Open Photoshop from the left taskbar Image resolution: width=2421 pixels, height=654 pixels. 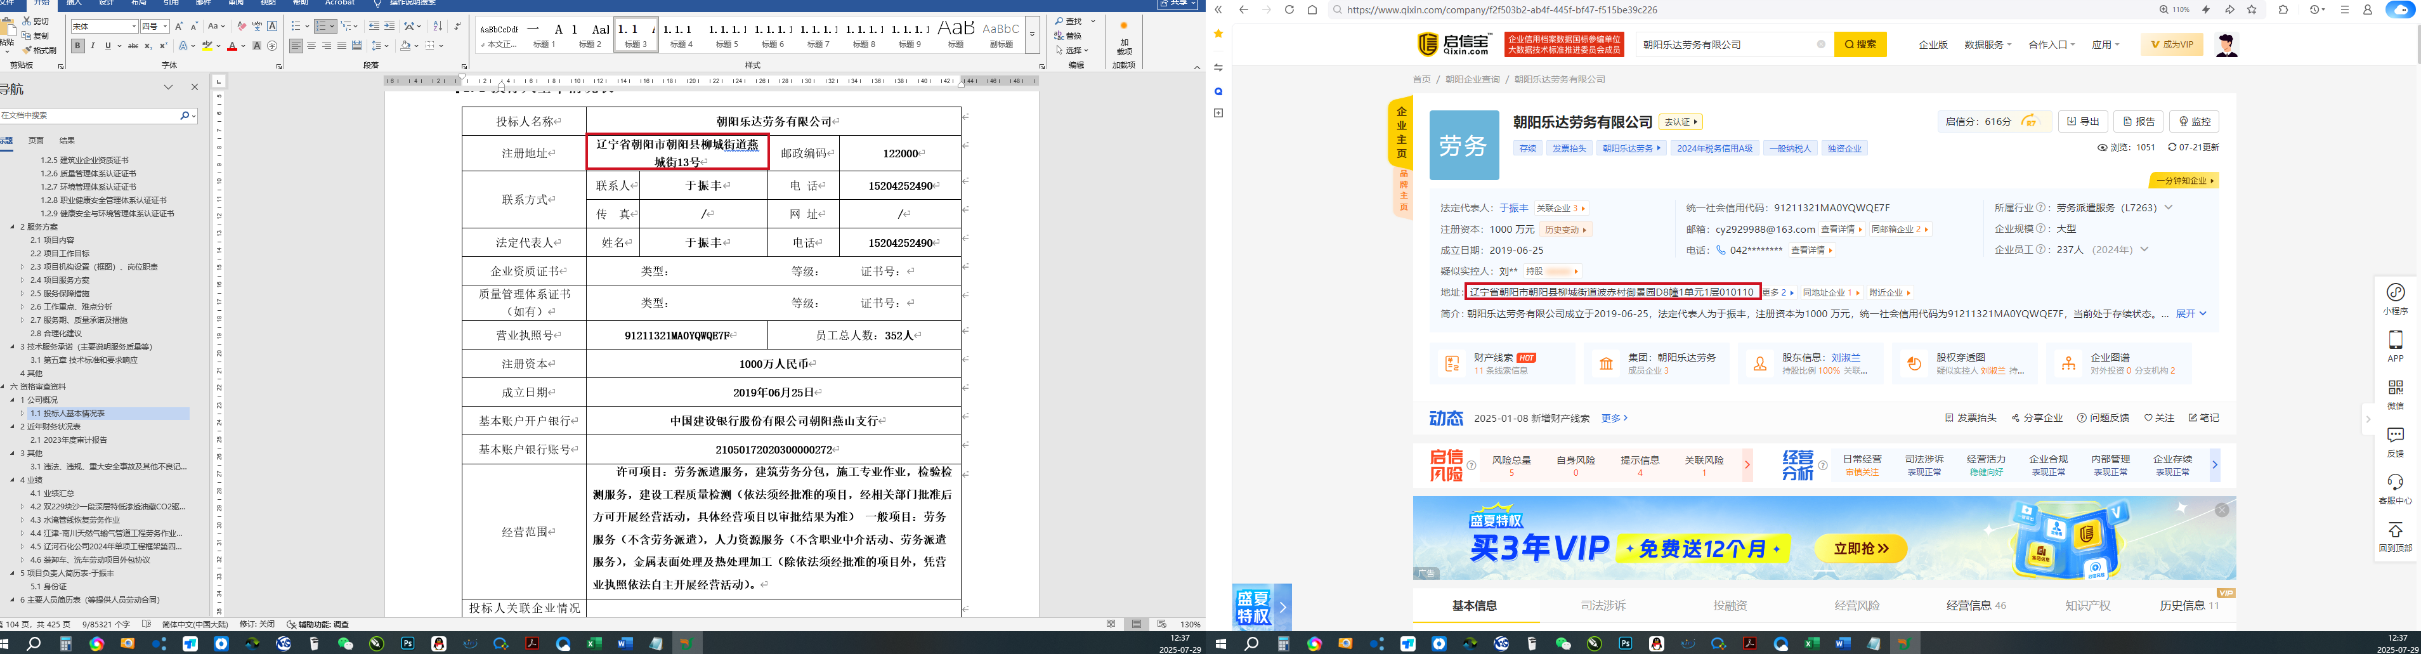(x=408, y=644)
